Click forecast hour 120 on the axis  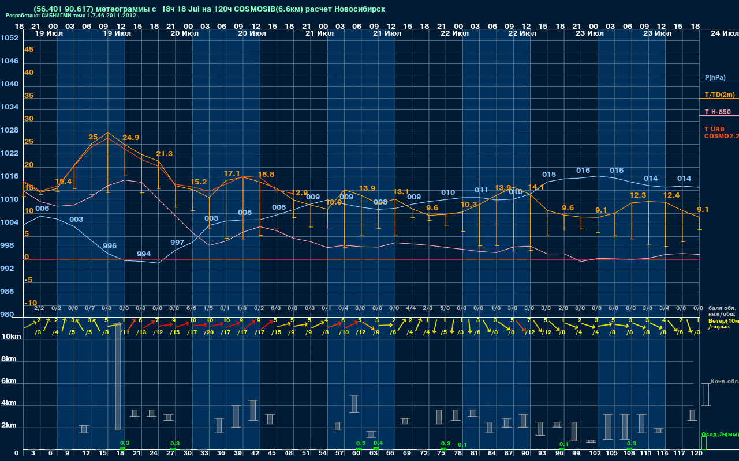point(697,454)
